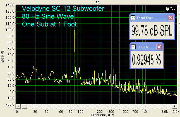Close the Total Pwr meter window
The height and width of the screenshot is (117, 180).
click(x=171, y=18)
